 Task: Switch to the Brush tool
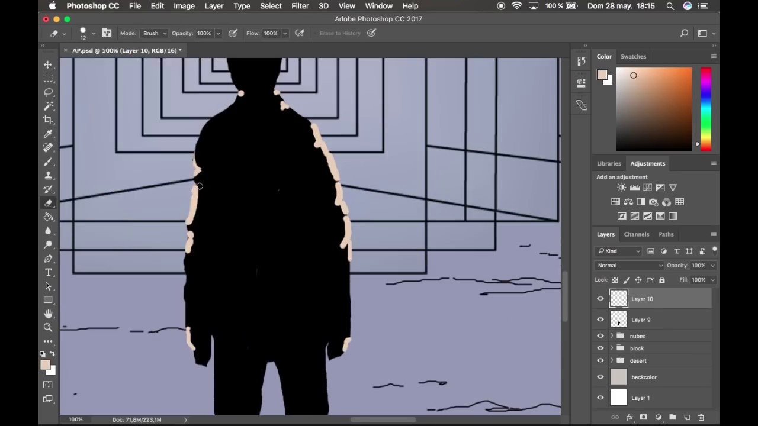click(48, 162)
